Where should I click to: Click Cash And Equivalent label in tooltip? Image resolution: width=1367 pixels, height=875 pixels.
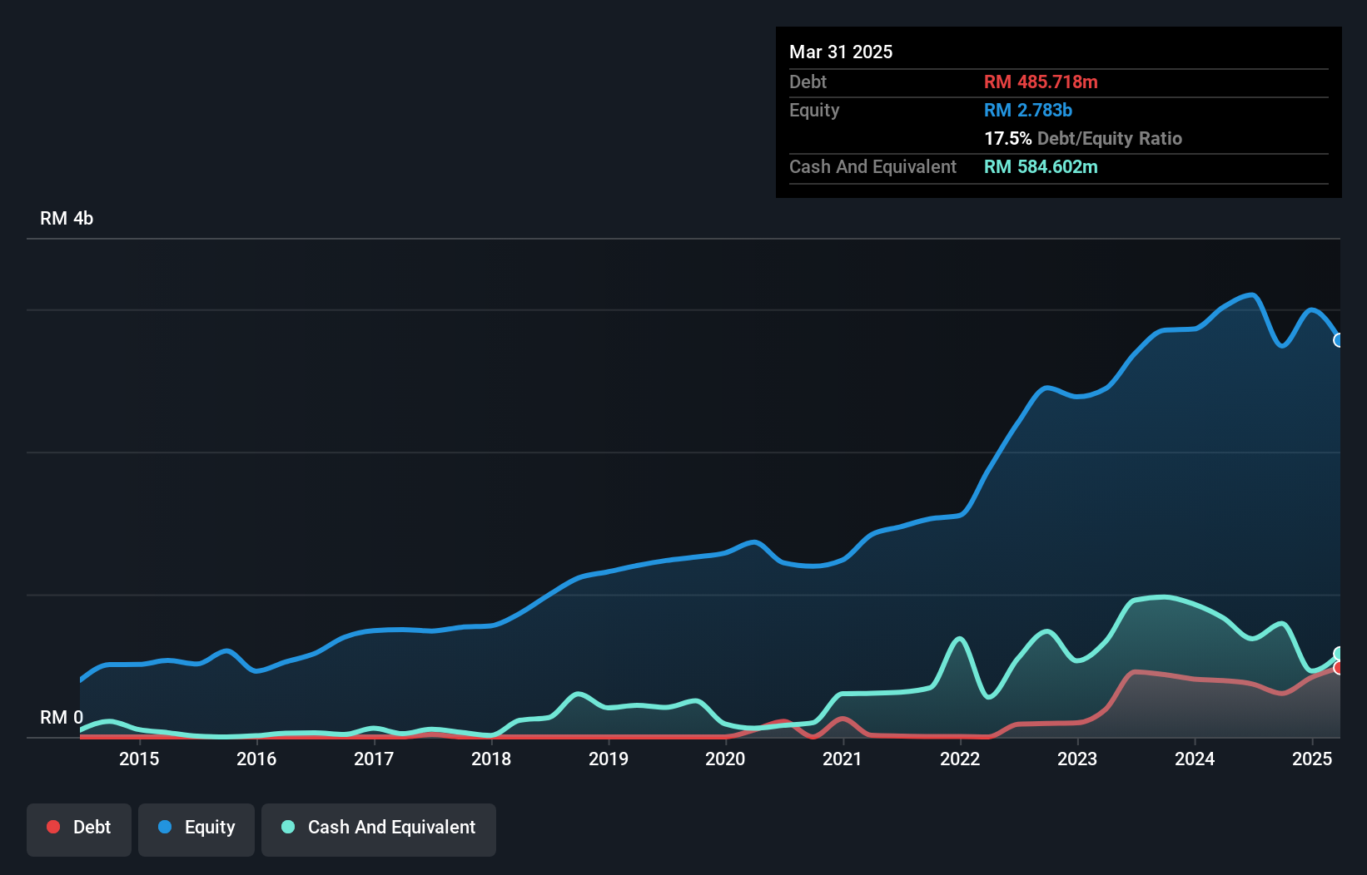point(872,166)
